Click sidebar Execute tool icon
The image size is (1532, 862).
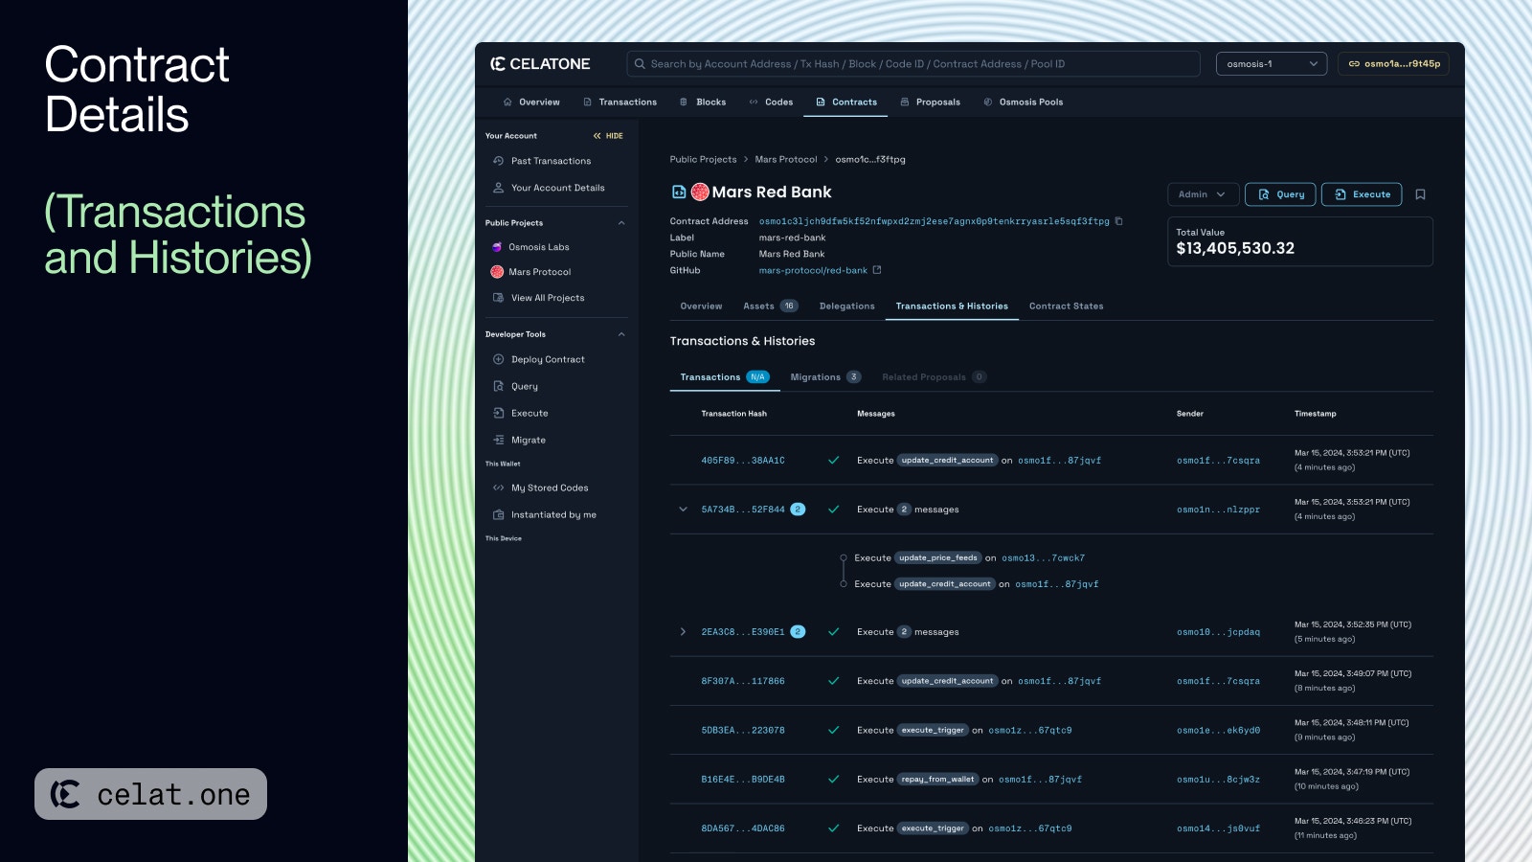point(498,413)
